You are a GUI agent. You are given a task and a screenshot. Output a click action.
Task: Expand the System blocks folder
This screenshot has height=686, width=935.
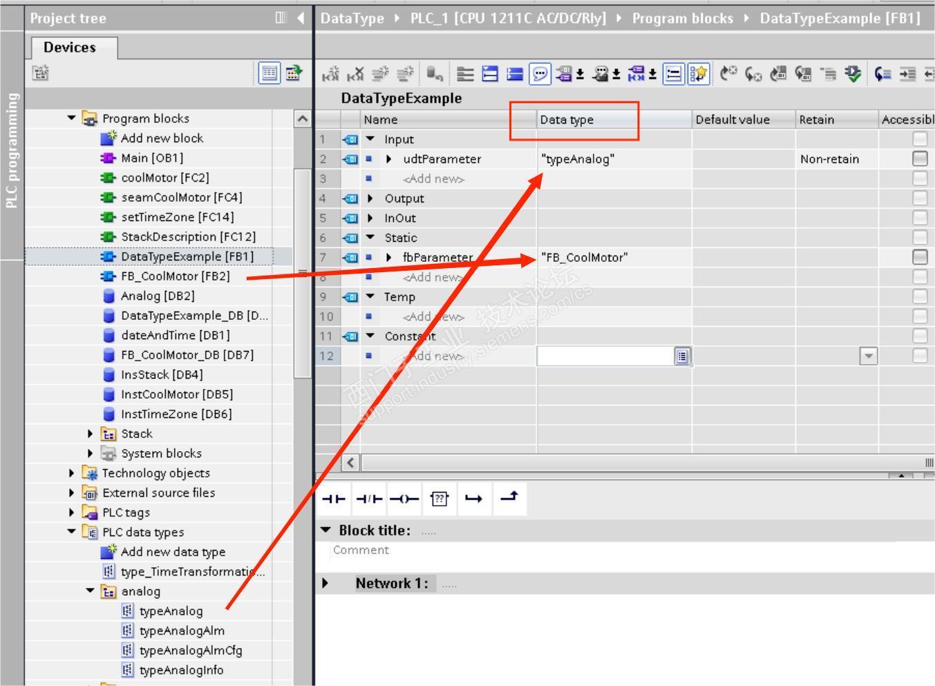(91, 454)
